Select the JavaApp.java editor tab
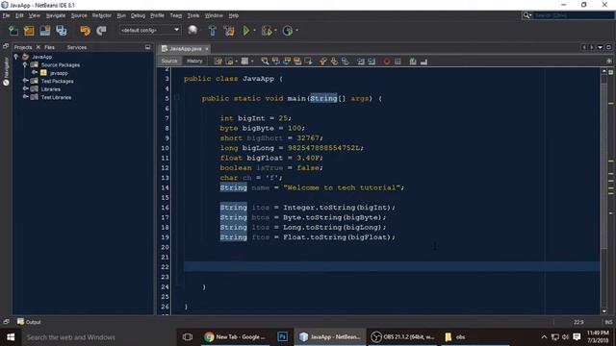The height and width of the screenshot is (346, 616). (186, 49)
